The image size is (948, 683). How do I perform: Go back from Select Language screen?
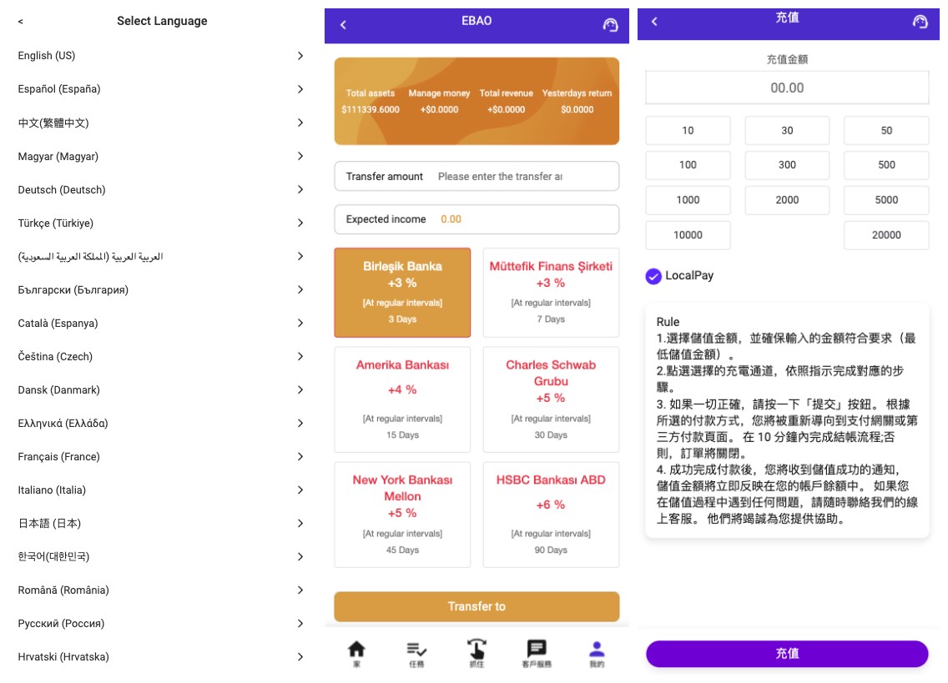pyautogui.click(x=21, y=22)
